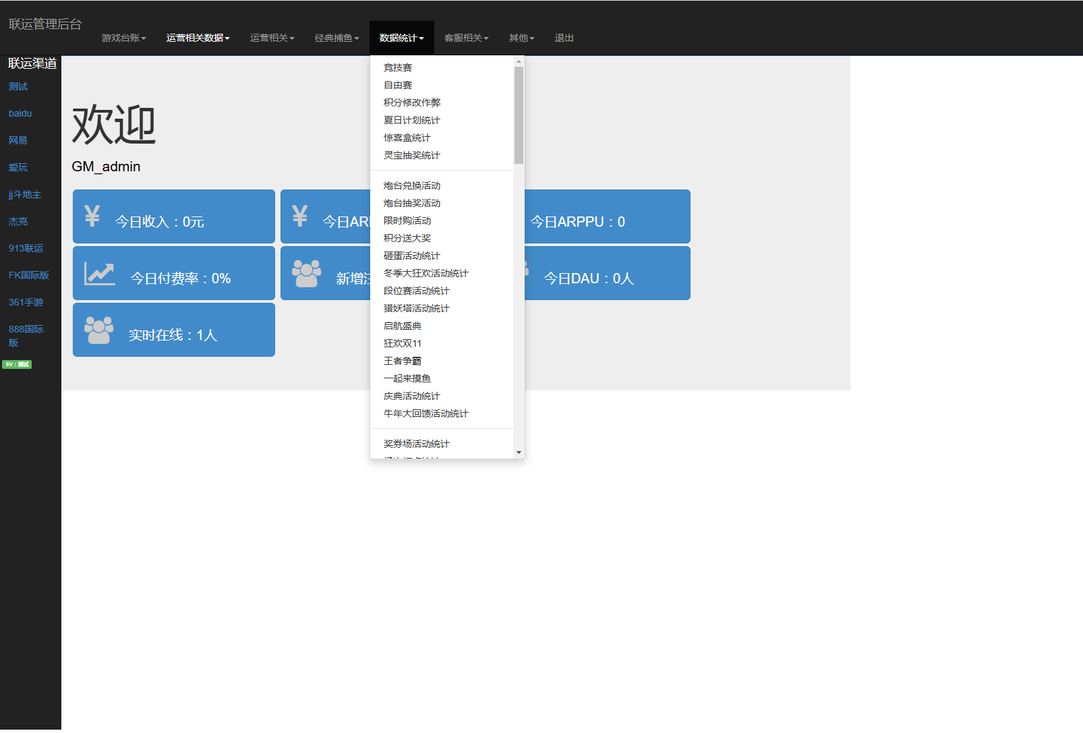
Task: Click 今日收入：0元 text
Action: click(160, 222)
